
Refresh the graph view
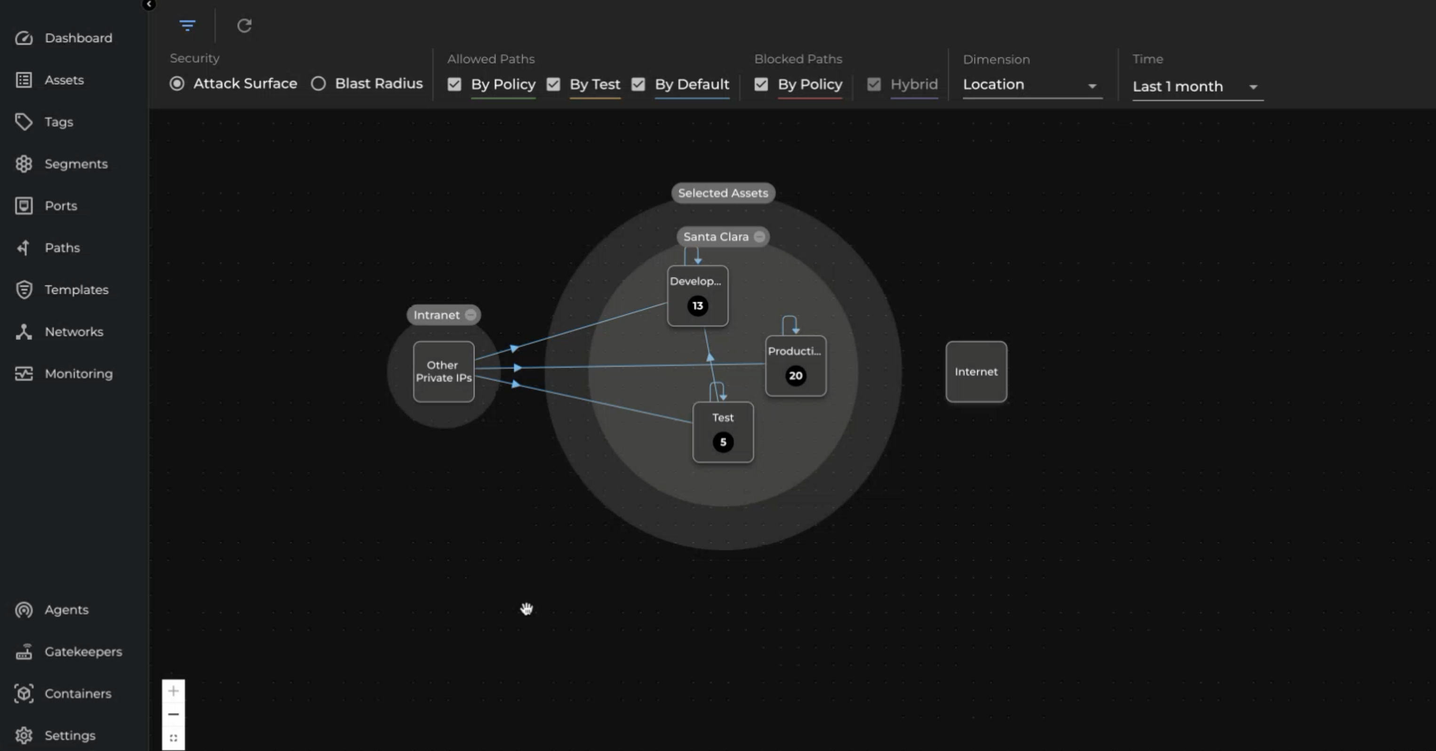pos(245,25)
